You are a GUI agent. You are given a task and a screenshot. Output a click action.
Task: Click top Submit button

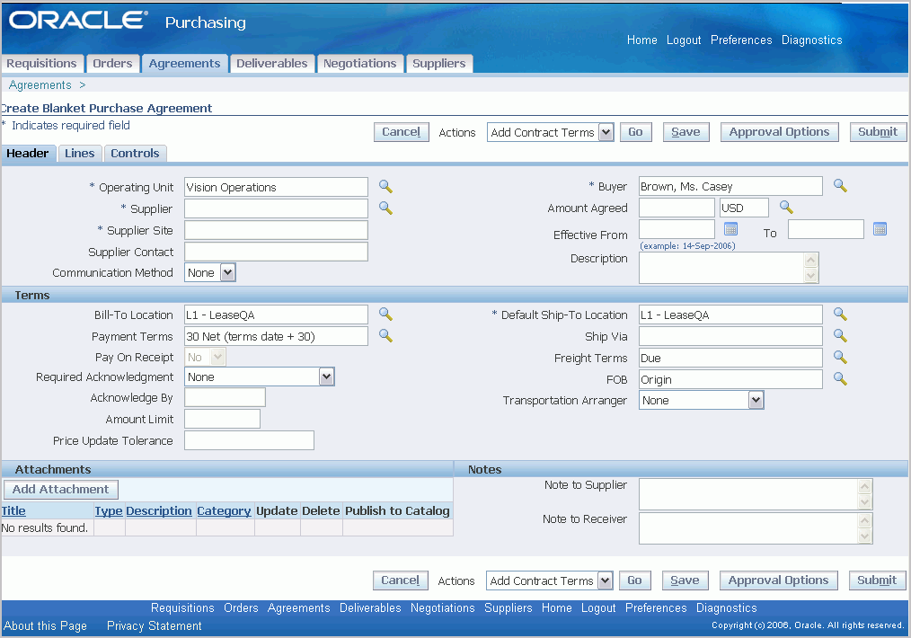(x=877, y=132)
